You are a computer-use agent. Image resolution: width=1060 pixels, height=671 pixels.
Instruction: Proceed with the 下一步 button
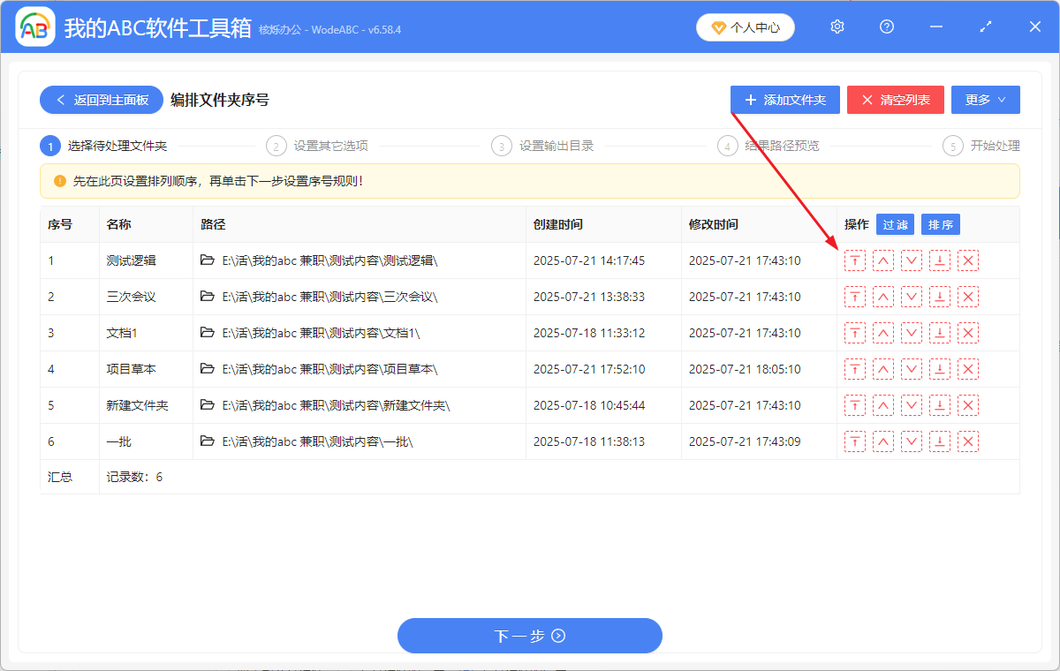(x=529, y=636)
